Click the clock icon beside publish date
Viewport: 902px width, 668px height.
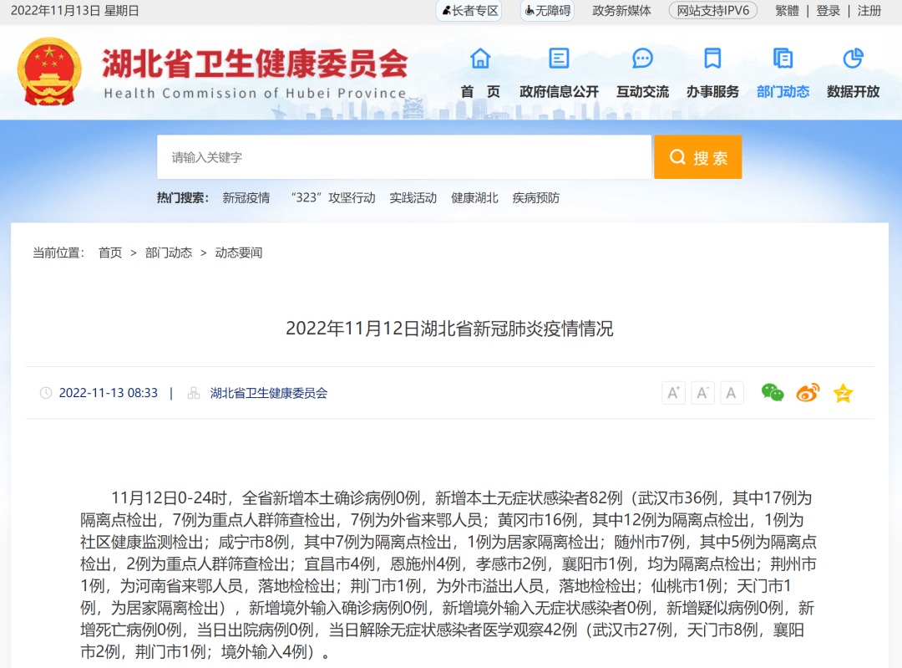(45, 393)
